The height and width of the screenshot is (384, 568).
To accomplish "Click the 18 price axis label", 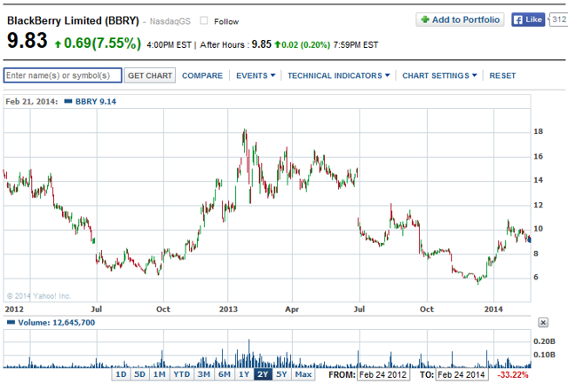I will click(539, 131).
